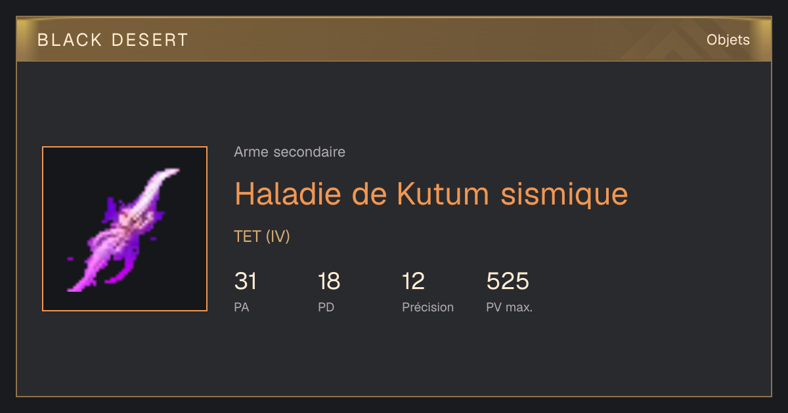Click the Haladie de Kutum item icon

125,229
